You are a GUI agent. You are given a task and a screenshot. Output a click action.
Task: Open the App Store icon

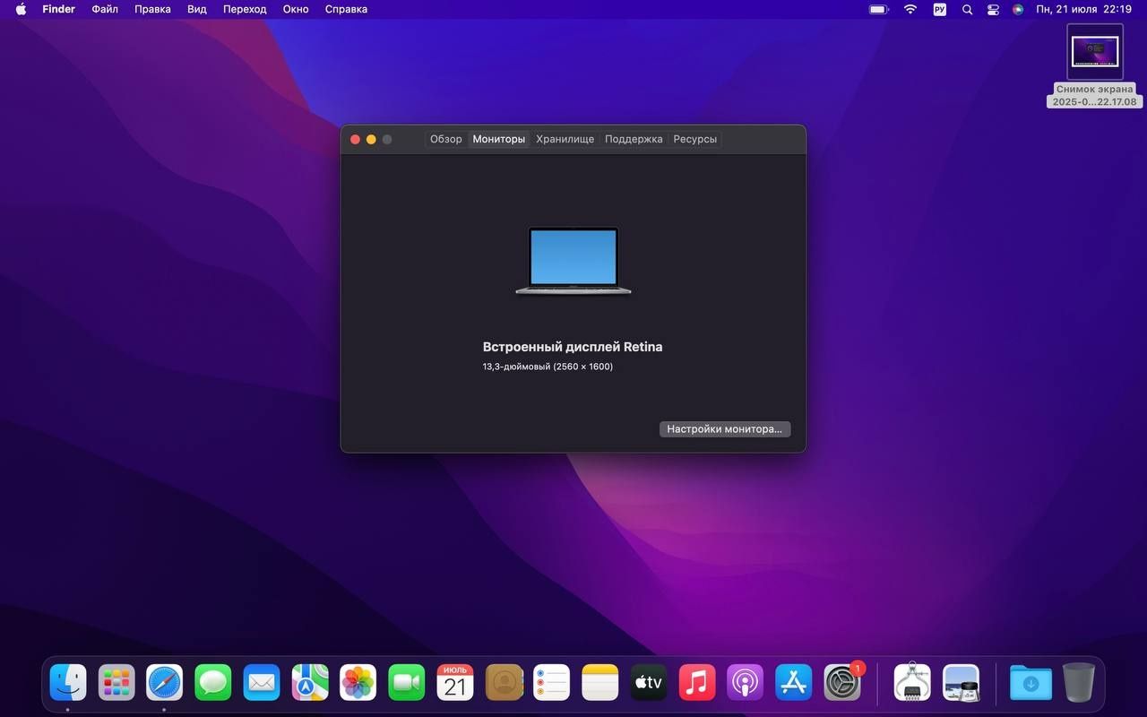coord(794,683)
